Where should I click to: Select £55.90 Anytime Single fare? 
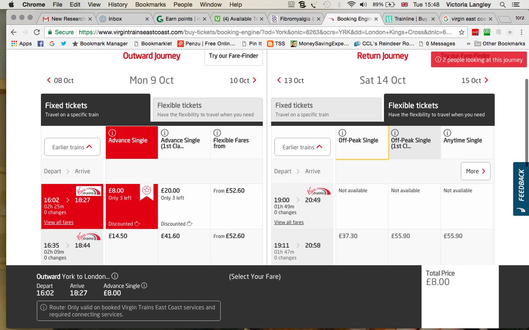467,247
